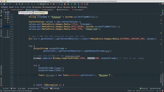This screenshot has width=164, height=92.
Task: Click the view breadcrumb folder
Action: coord(74,7)
